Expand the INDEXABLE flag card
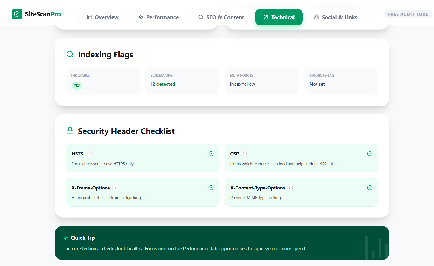Screen dimensions: 434x266 [103, 81]
